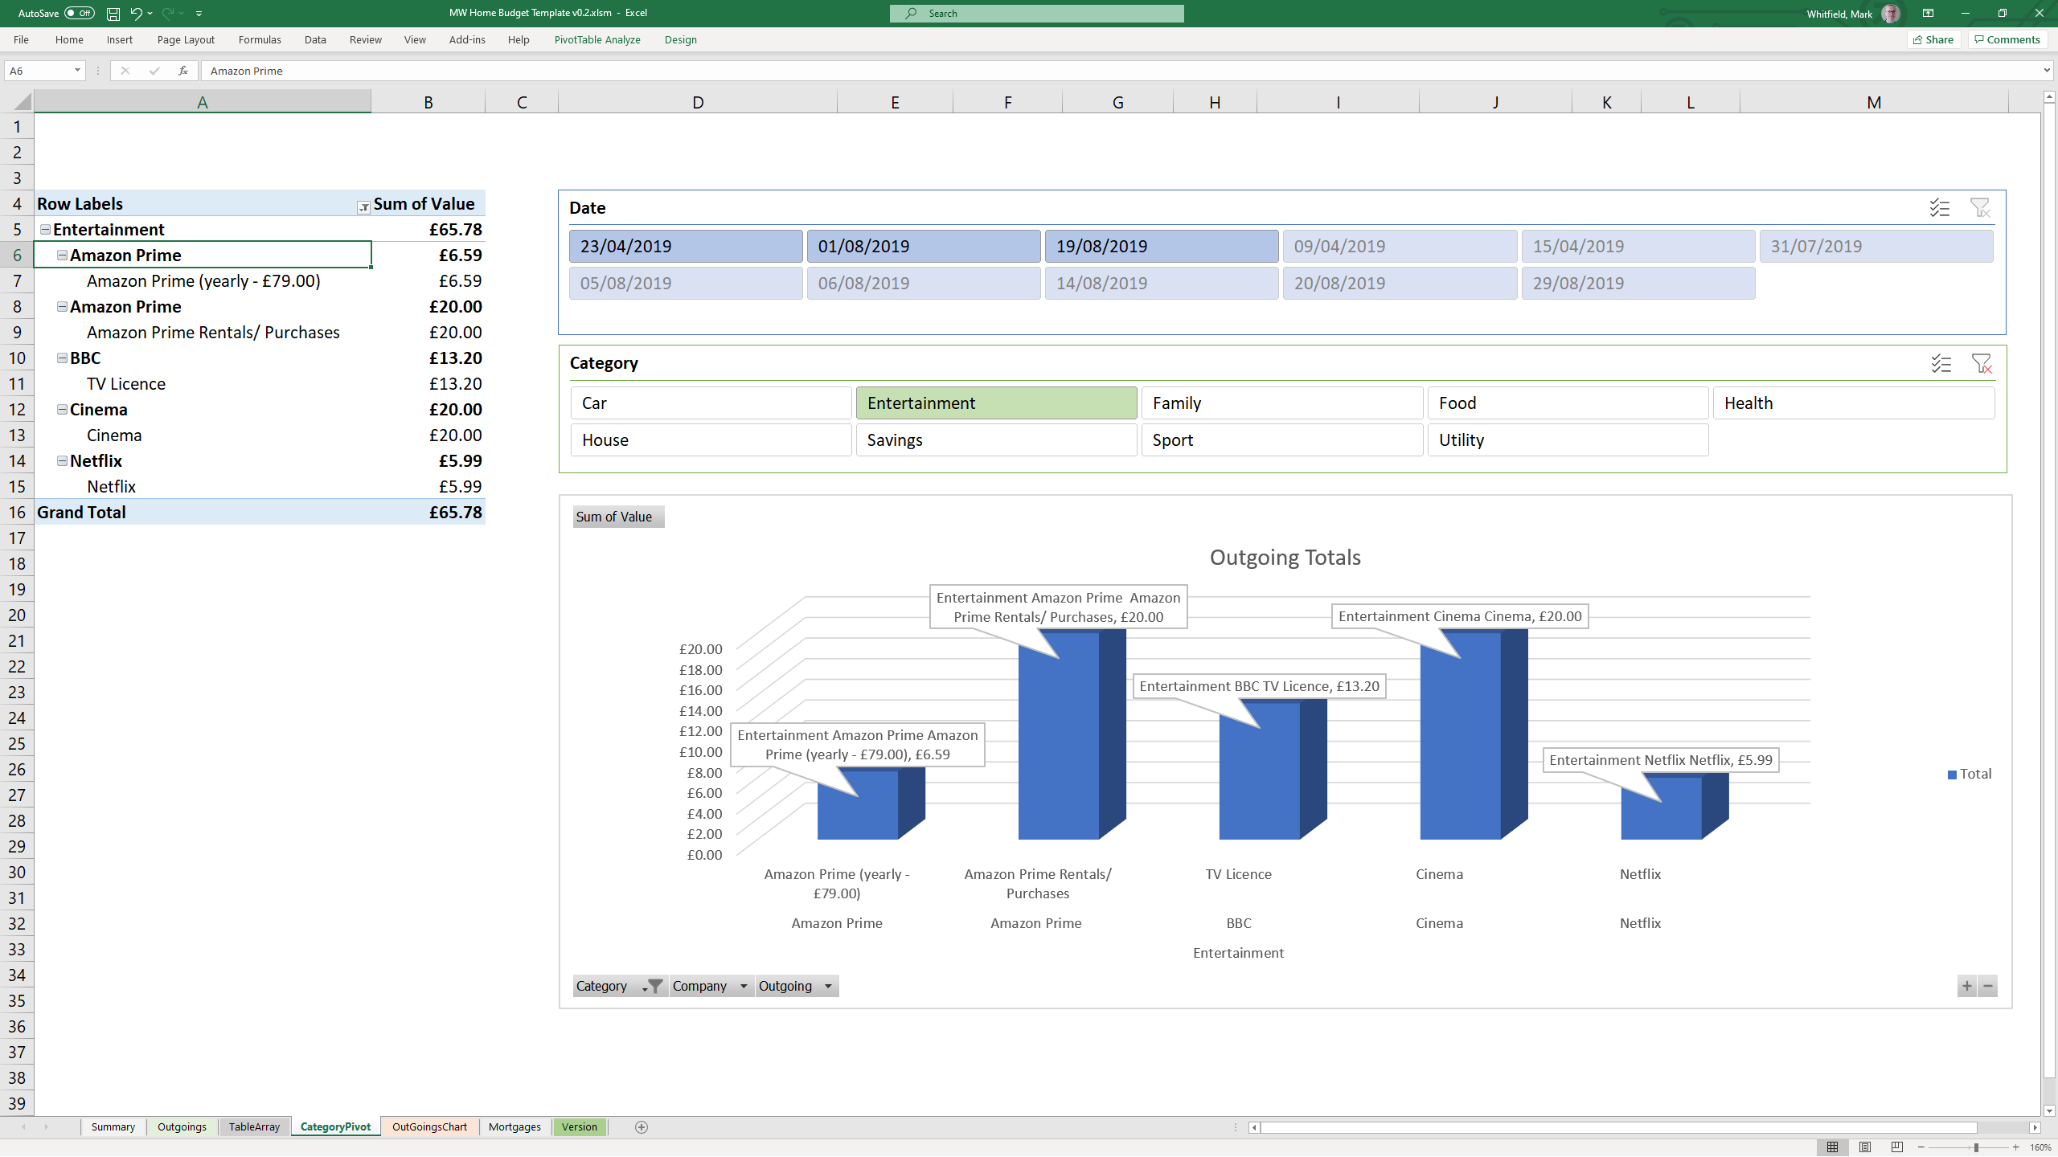Expand entire field with chart plus button
Viewport: 2058px width, 1157px height.
[x=1966, y=986]
